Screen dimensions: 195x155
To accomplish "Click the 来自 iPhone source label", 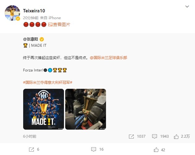I will coord(50,18).
